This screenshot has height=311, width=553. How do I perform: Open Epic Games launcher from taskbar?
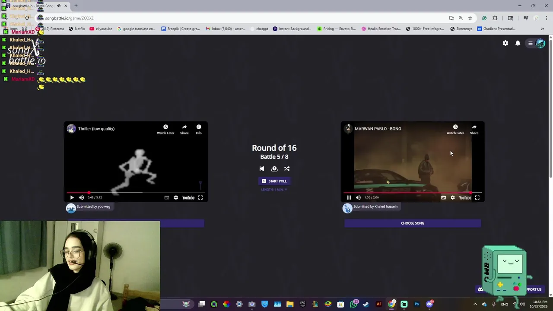[302, 304]
